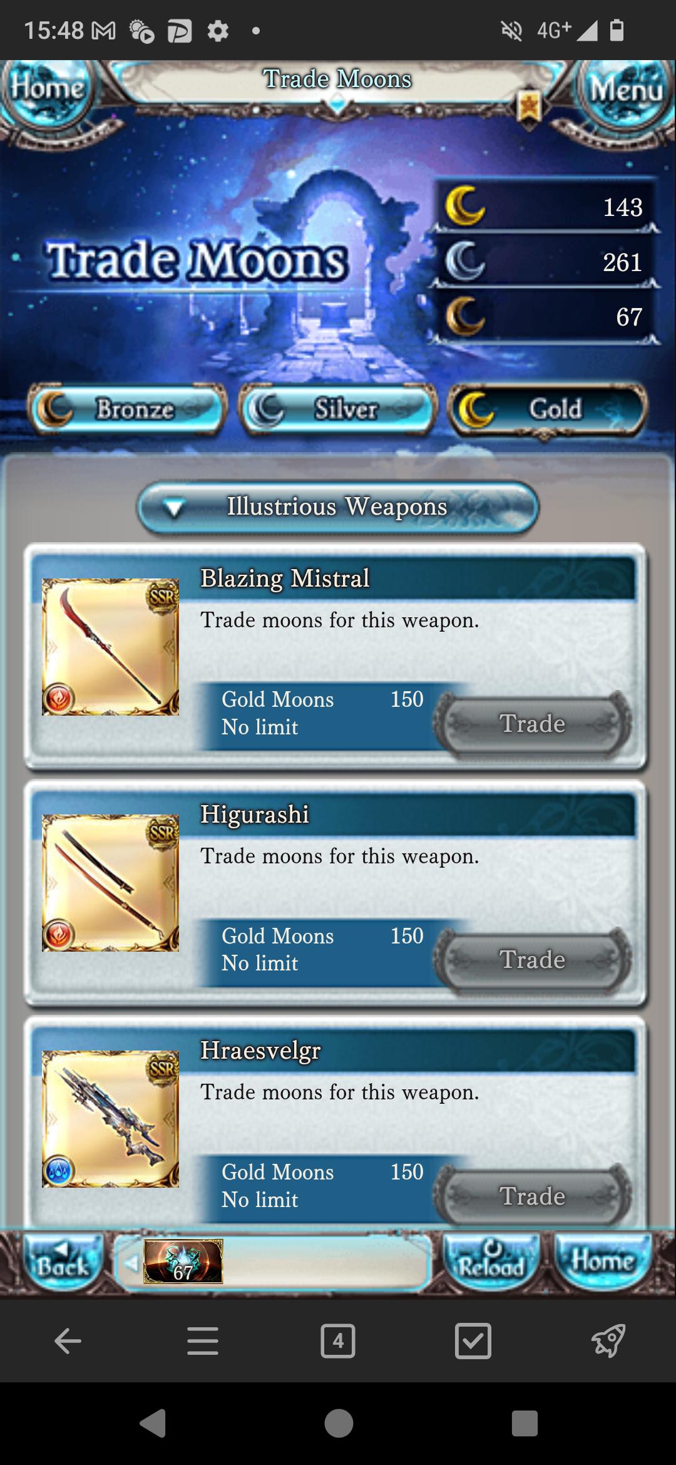The height and width of the screenshot is (1465, 676).
Task: Open browser hamburger menu icon
Action: coord(203,1341)
